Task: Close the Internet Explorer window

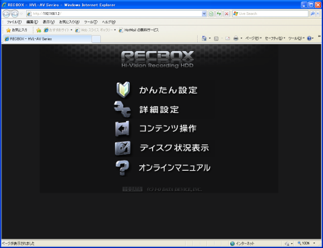Action: point(318,5)
